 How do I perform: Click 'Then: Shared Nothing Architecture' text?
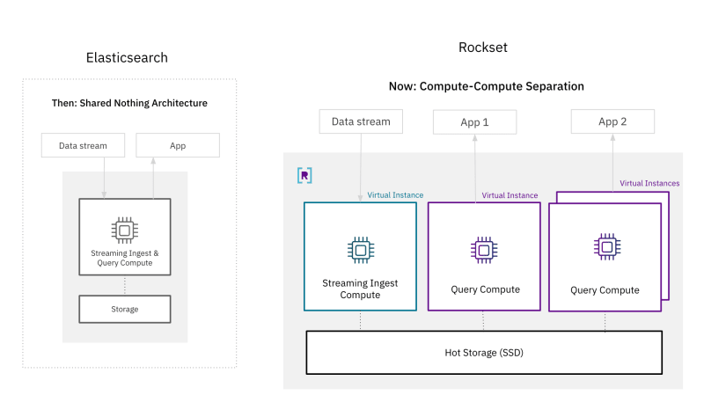pos(129,103)
